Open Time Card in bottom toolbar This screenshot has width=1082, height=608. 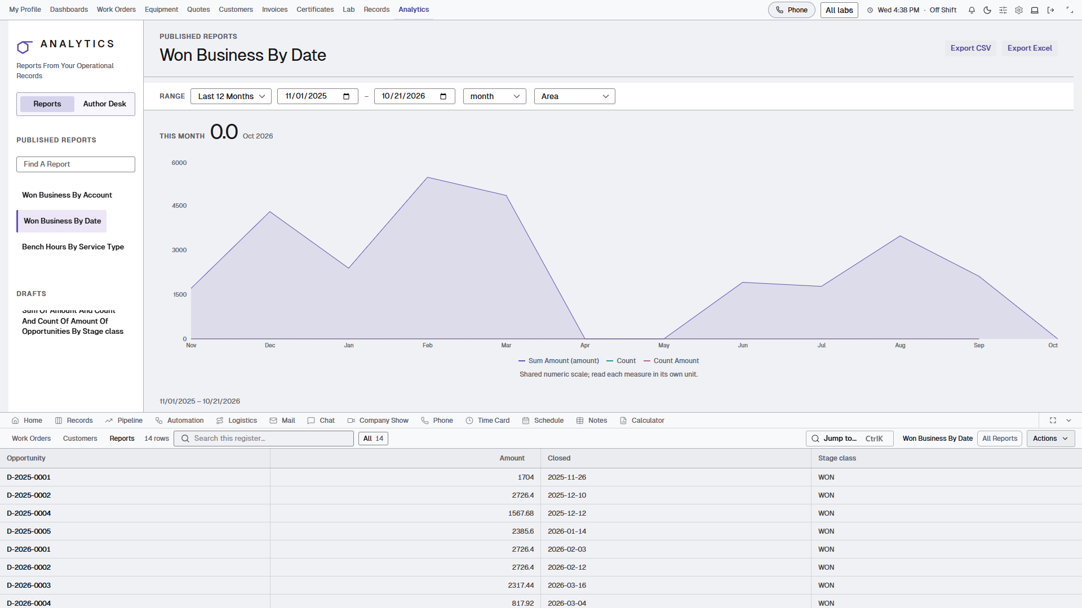coord(487,421)
